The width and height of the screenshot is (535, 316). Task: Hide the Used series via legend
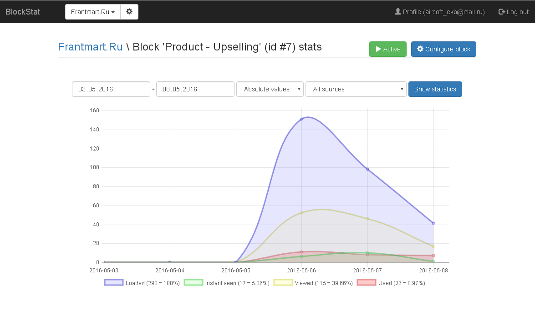366,283
